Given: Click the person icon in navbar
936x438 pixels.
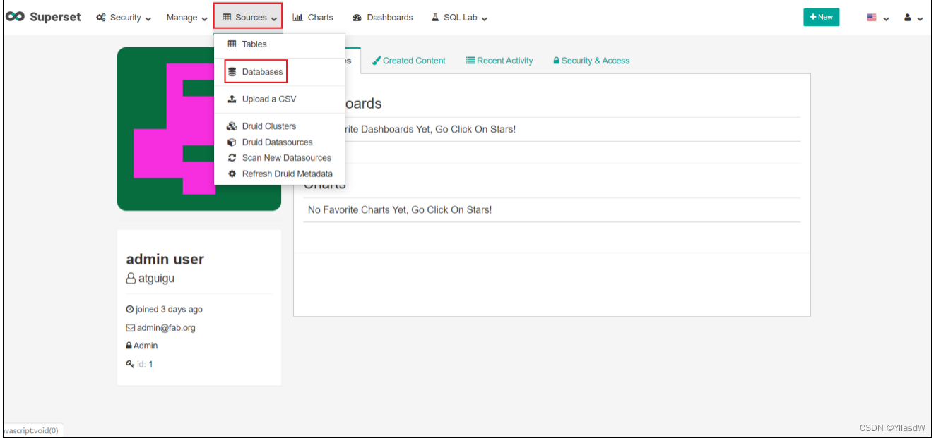Looking at the screenshot, I should click(x=908, y=18).
